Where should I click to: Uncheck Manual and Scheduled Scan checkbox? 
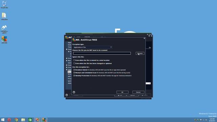tap(74, 73)
